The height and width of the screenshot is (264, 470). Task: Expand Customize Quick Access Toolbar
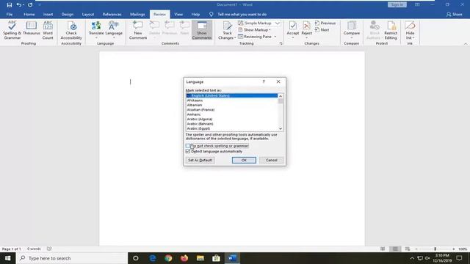[x=40, y=5]
